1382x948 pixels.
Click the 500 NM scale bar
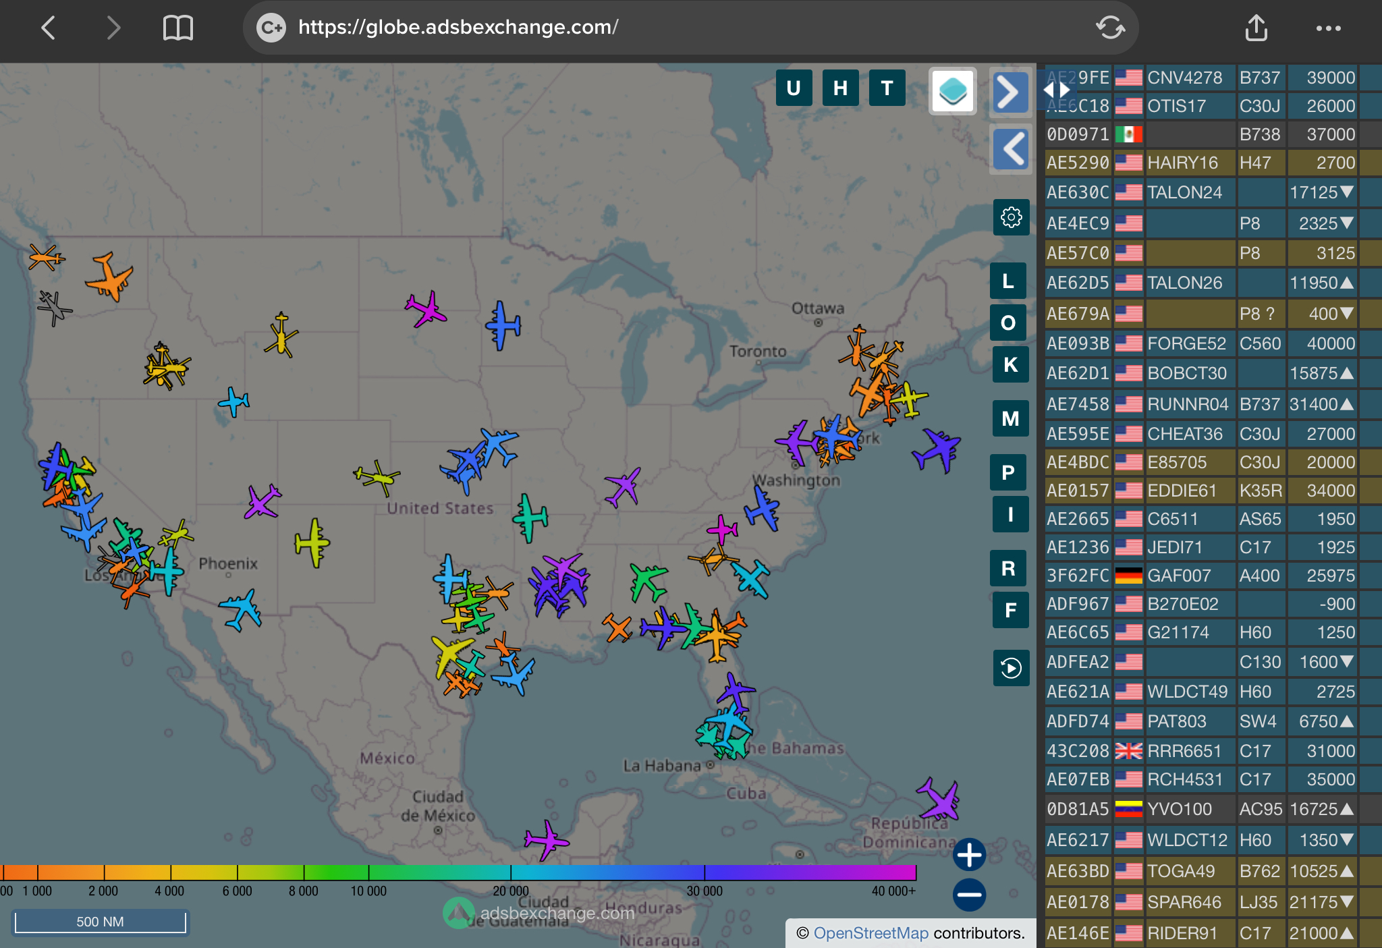pos(100,922)
